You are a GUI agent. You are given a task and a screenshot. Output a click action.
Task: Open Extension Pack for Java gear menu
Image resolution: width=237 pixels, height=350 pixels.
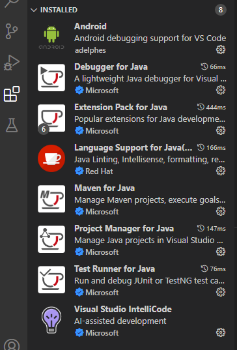point(221,130)
